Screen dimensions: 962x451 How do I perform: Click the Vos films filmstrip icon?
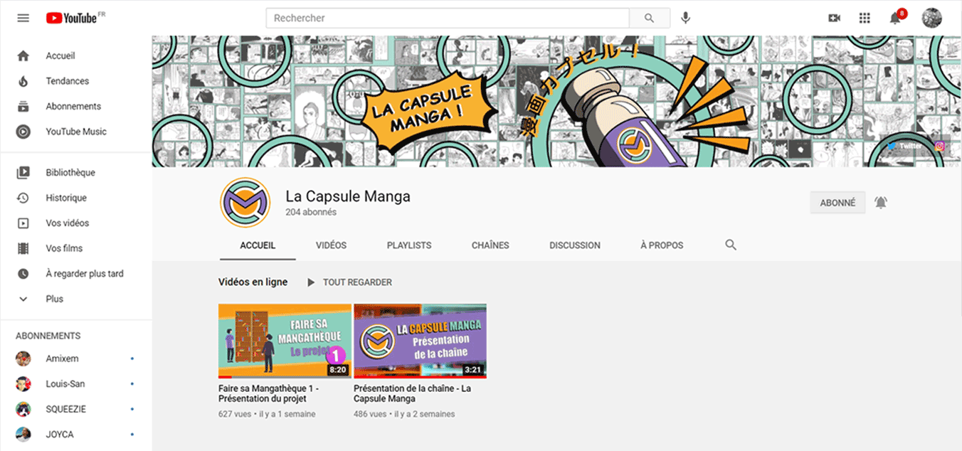coord(23,248)
